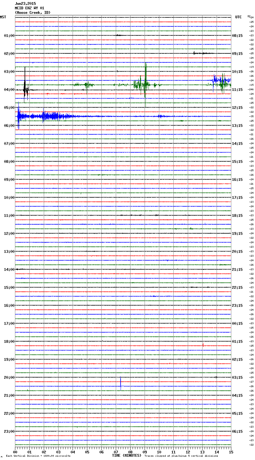
Task: Click the vertical division 1600.00 microvolts note
Action: click(38, 456)
